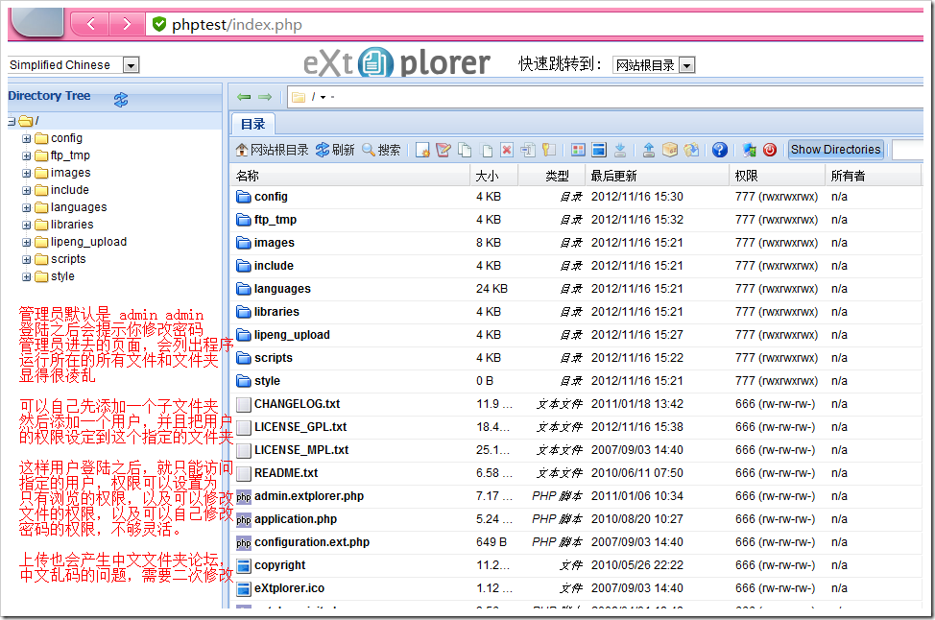The image size is (935, 620).
Task: Click the blue window view icon
Action: tap(599, 150)
